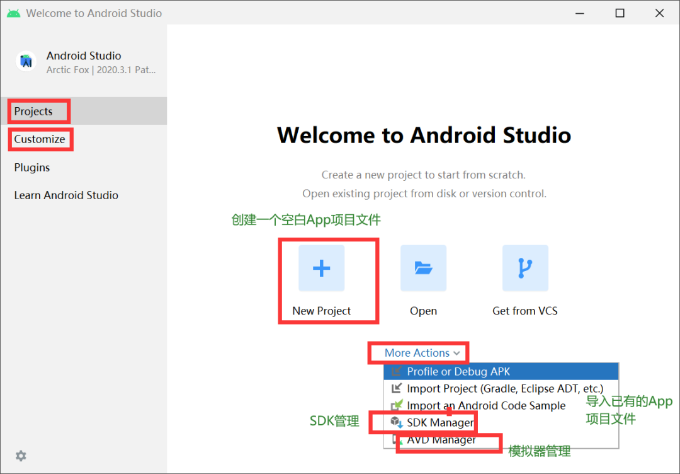This screenshot has height=474, width=680.
Task: Expand the More Actions dropdown
Action: tap(422, 353)
